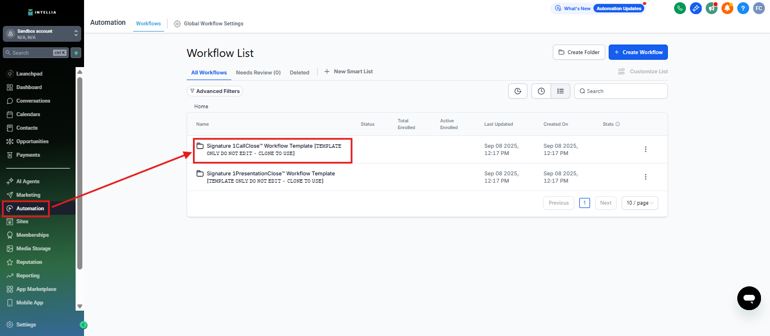Open the Sandbox account switcher dropdown
This screenshot has height=336, width=770.
(x=42, y=34)
